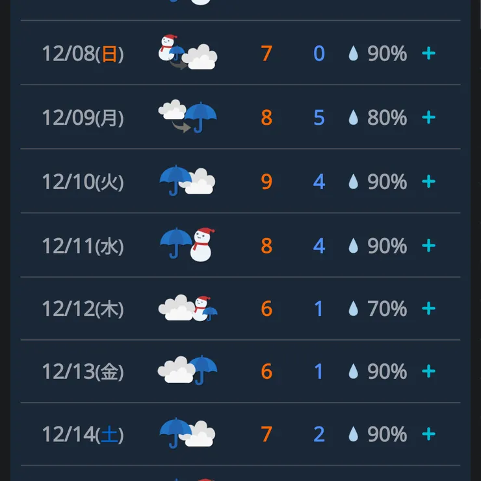
Task: Click the raindrop icon in the 12/12 row
Action: click(353, 309)
